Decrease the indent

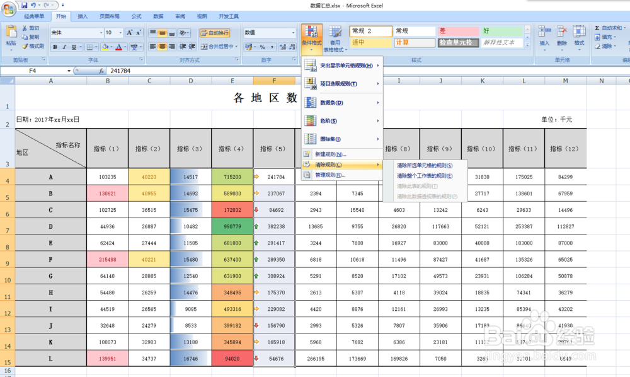click(x=183, y=47)
